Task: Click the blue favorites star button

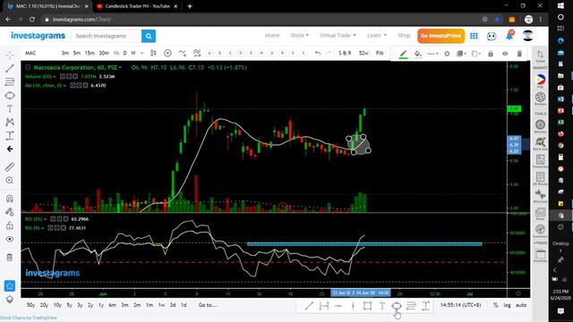Action: click(x=10, y=285)
